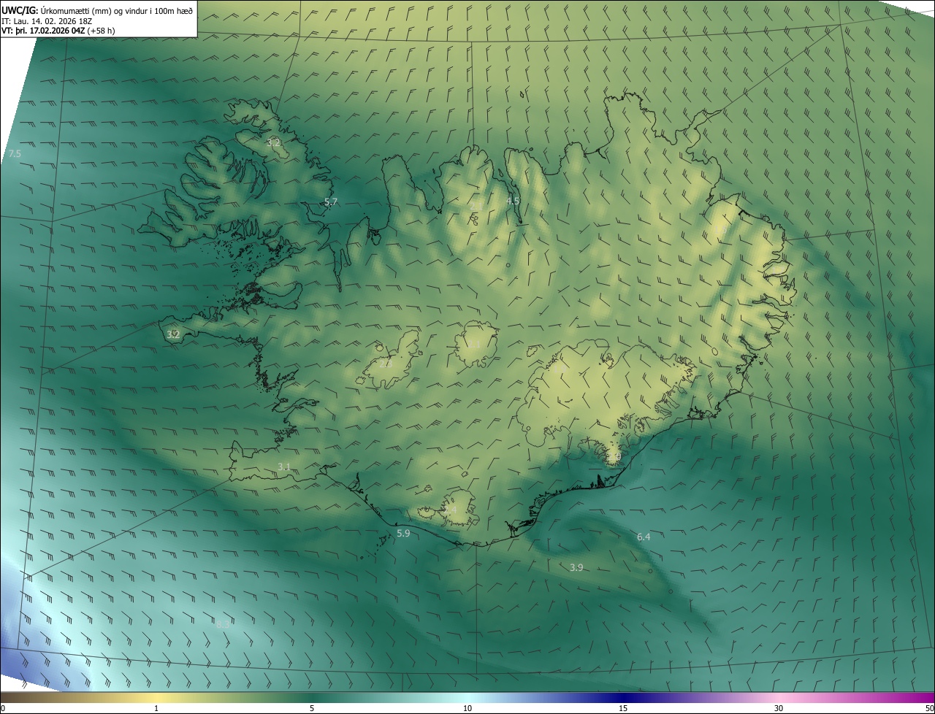This screenshot has width=935, height=714.
Task: Click the 2.3 value on Langjökull glacier
Action: click(385, 363)
